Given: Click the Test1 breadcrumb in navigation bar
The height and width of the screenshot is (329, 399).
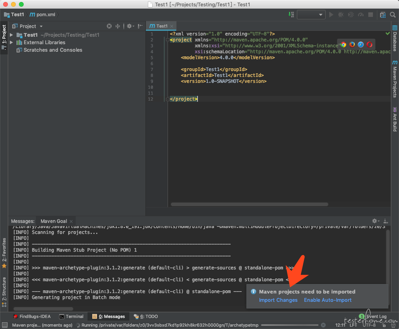Looking at the screenshot, I should point(14,15).
